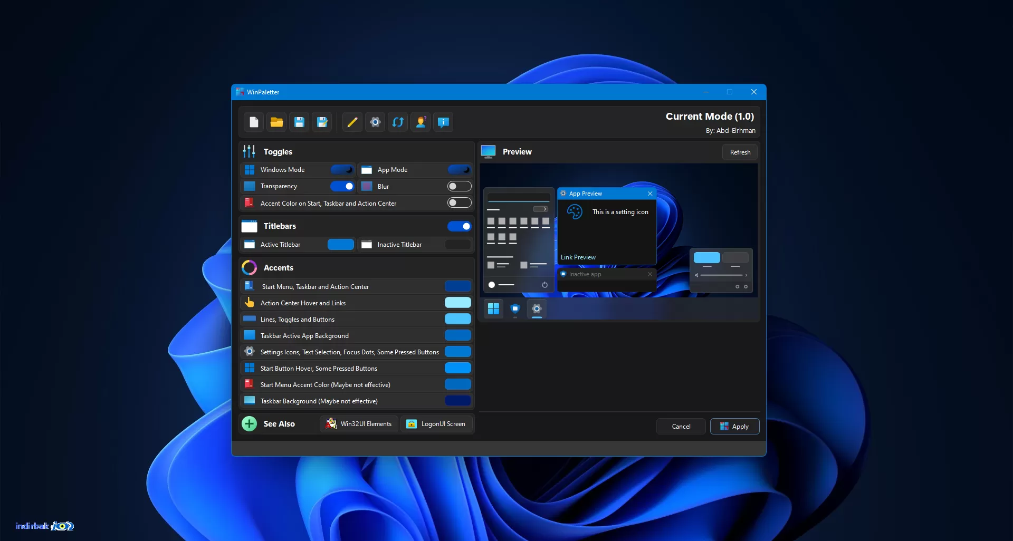Disable the Transparency toggle
Image resolution: width=1013 pixels, height=541 pixels.
(342, 186)
